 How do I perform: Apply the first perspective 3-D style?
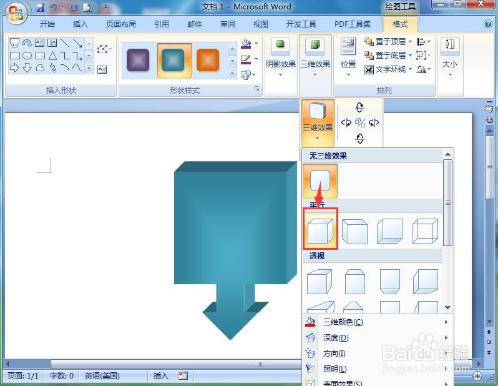click(x=320, y=281)
